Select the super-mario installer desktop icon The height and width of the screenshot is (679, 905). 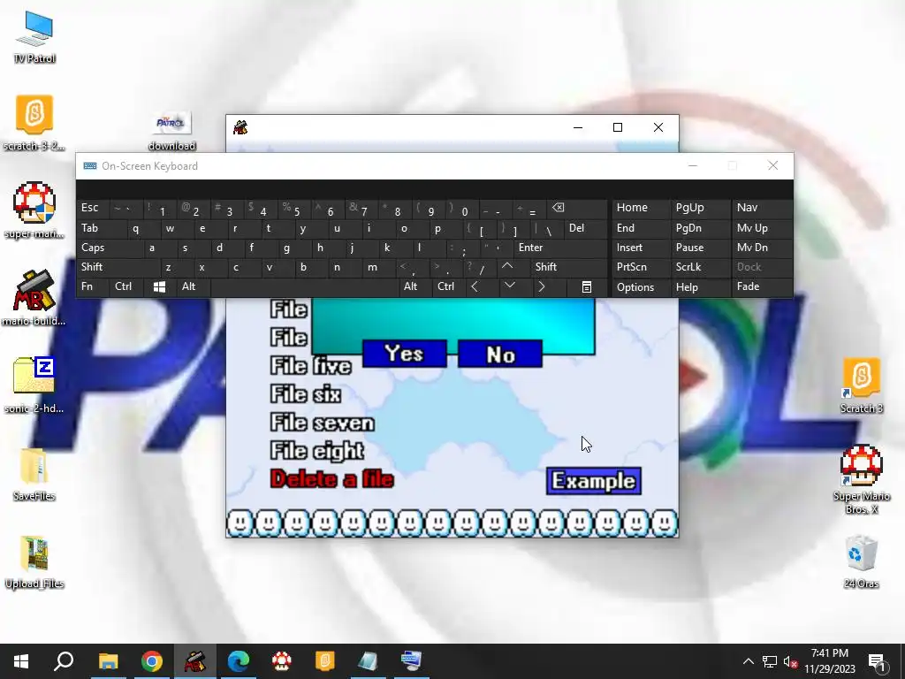[34, 210]
